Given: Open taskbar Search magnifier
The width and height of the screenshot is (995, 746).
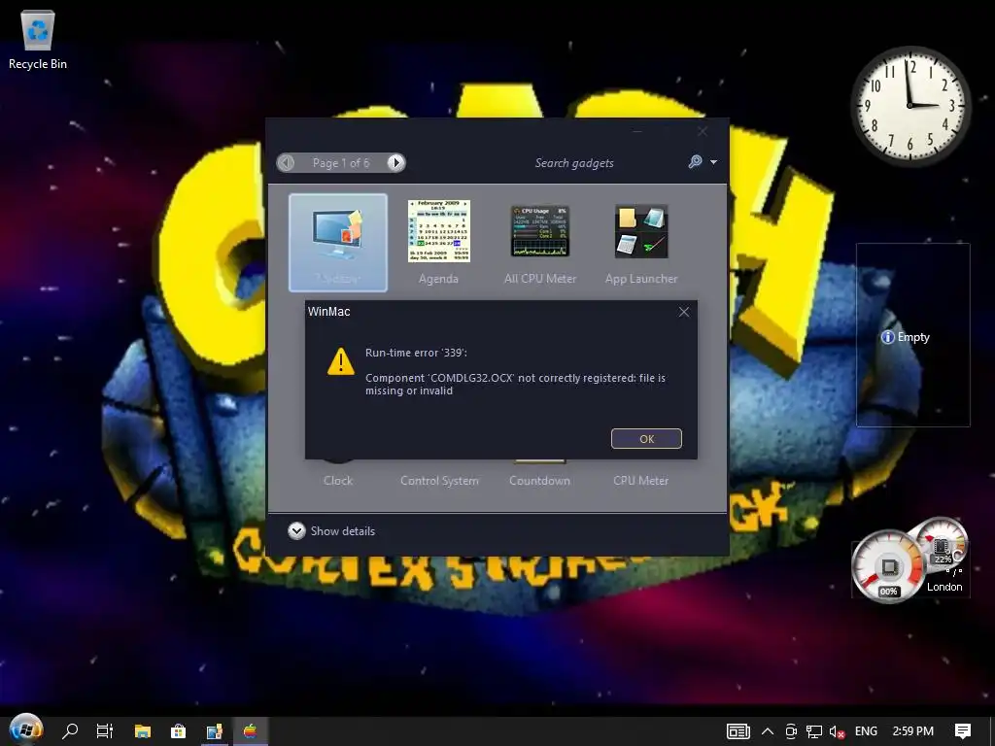Looking at the screenshot, I should click(x=70, y=730).
